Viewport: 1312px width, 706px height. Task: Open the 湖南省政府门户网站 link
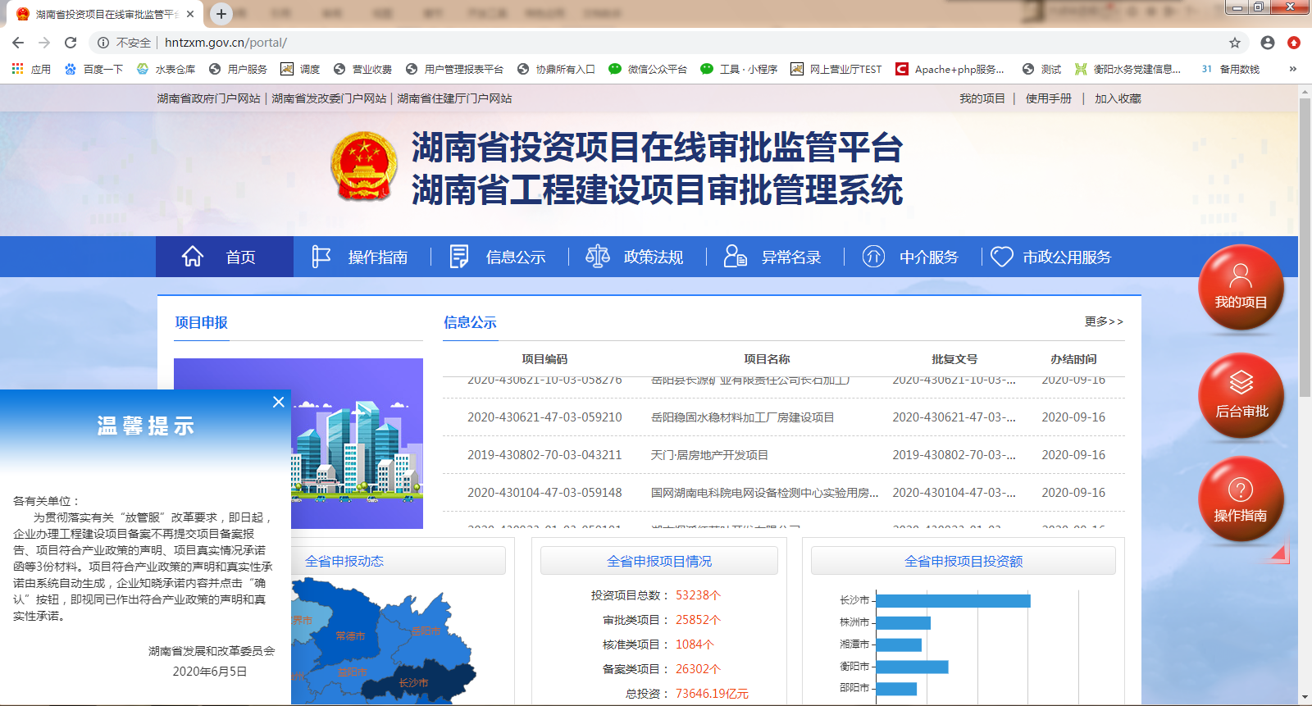pyautogui.click(x=208, y=98)
